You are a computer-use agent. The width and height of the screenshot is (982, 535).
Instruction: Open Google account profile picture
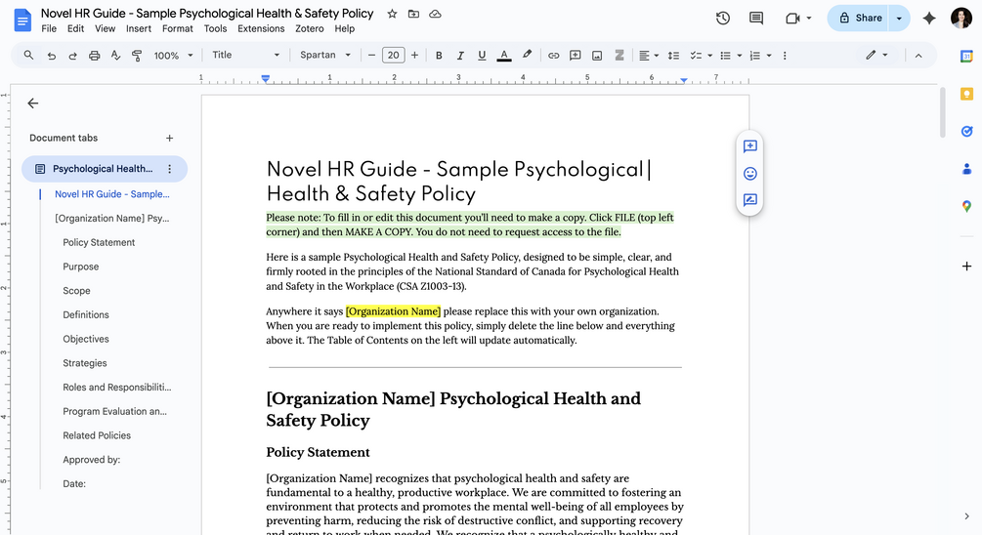click(x=961, y=19)
